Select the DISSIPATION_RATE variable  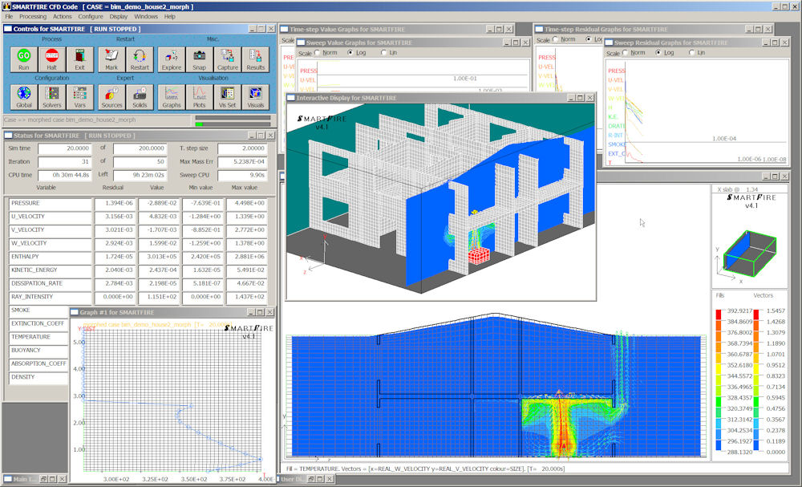[50, 283]
